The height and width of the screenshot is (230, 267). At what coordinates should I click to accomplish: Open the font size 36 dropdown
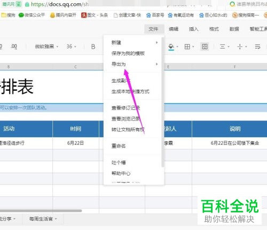tap(72, 46)
